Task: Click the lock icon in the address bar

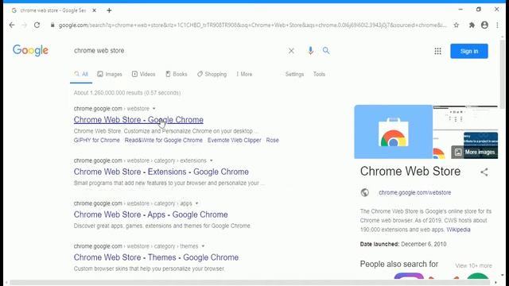Action: point(52,25)
